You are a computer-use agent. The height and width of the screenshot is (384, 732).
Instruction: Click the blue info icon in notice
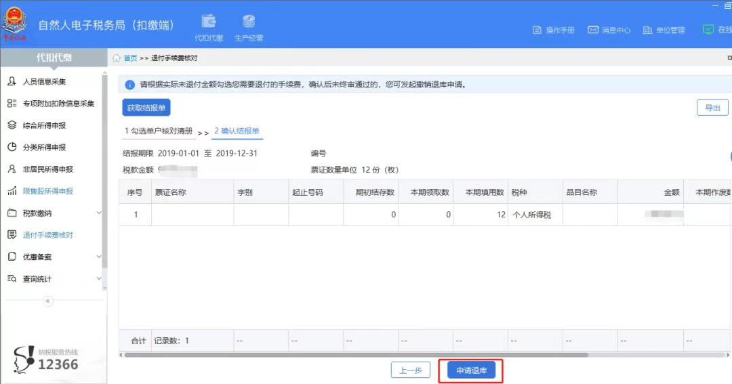click(x=129, y=85)
